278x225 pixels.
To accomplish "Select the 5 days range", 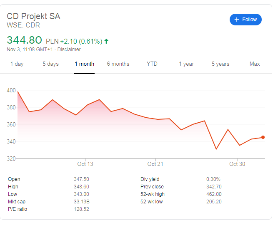I will [50, 64].
